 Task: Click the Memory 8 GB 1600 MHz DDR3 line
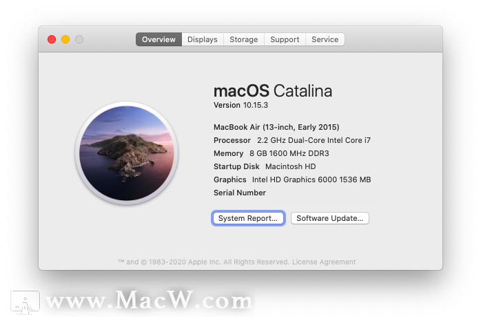tap(272, 153)
